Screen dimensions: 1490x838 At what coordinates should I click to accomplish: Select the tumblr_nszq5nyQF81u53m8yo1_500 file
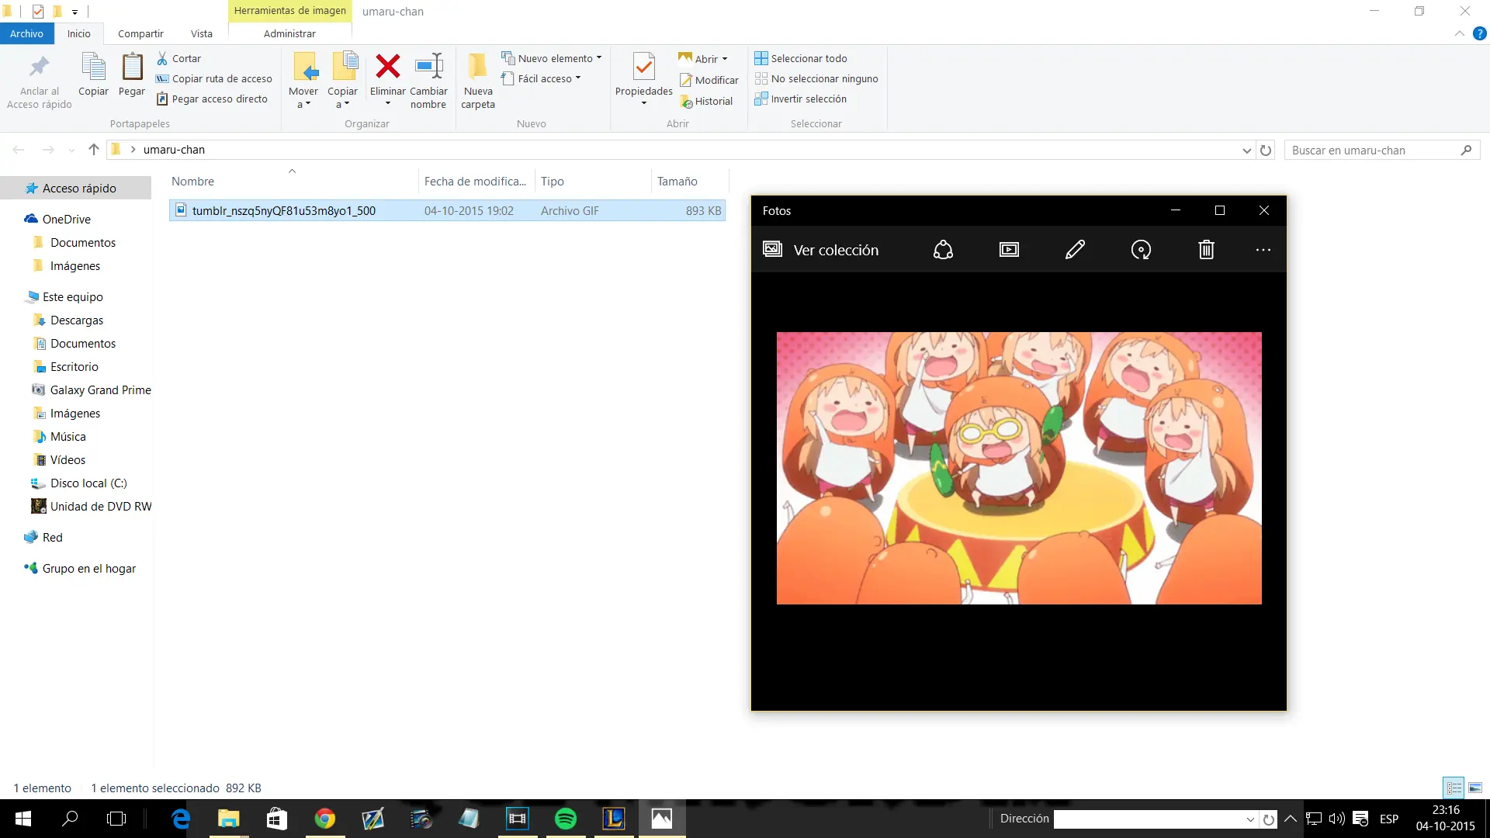coord(447,210)
